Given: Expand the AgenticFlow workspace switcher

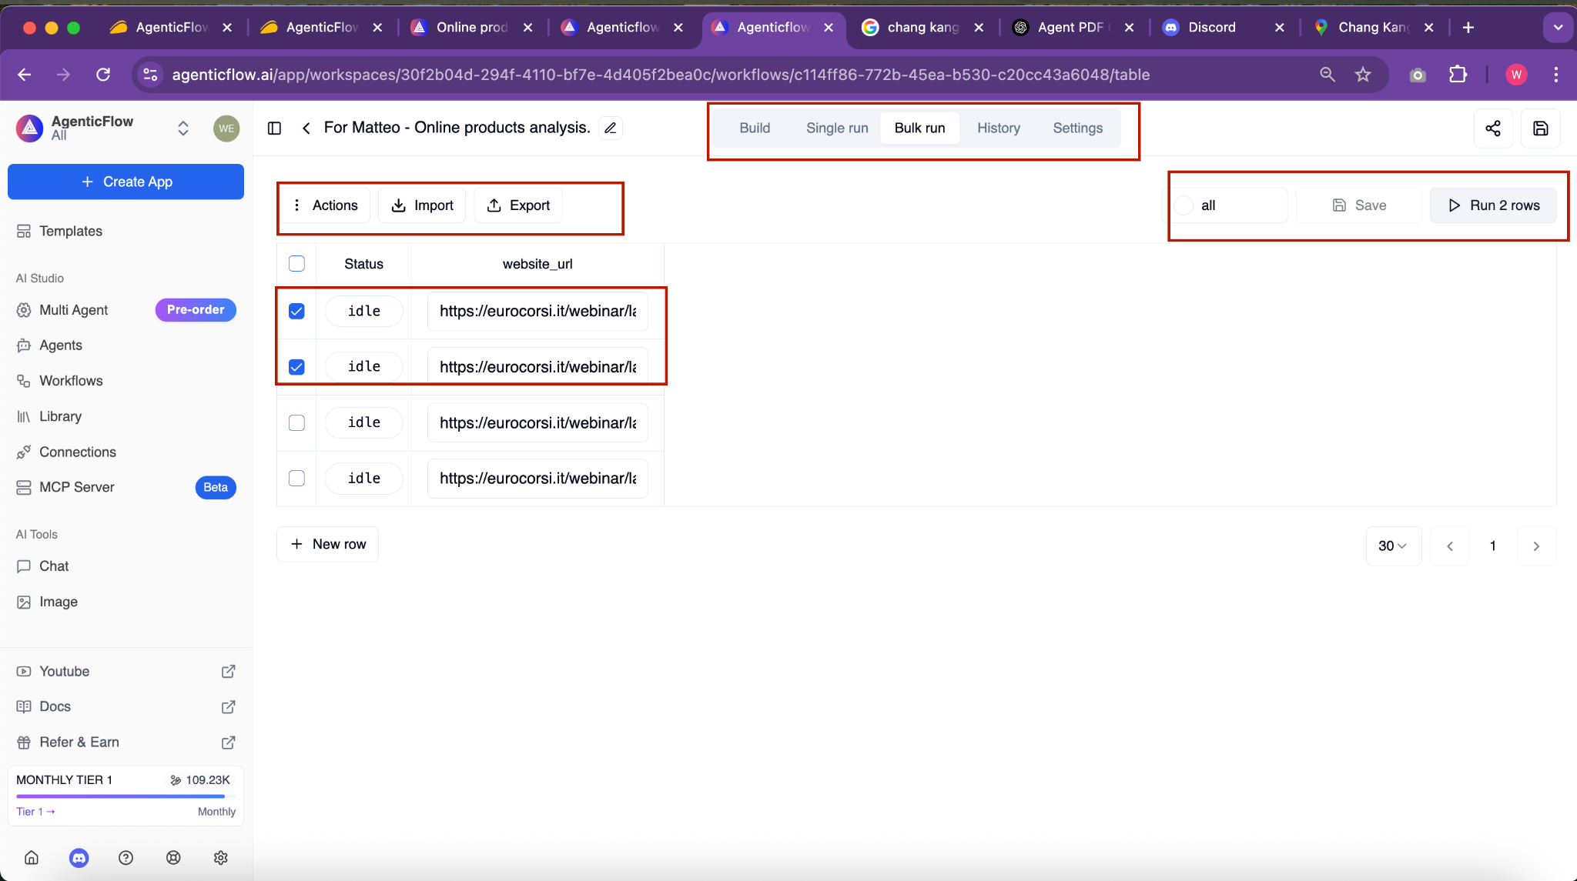Looking at the screenshot, I should click(182, 128).
